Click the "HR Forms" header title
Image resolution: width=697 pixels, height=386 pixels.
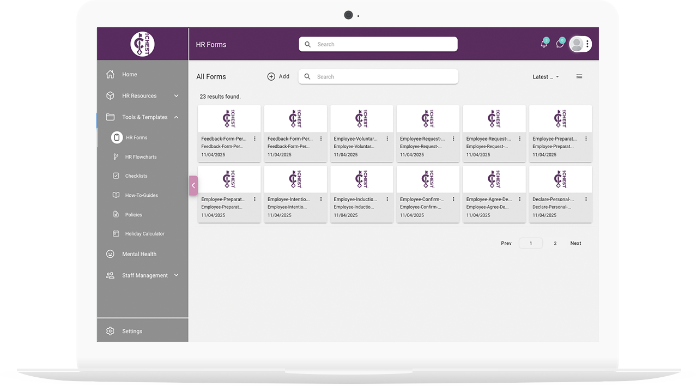[x=211, y=45]
